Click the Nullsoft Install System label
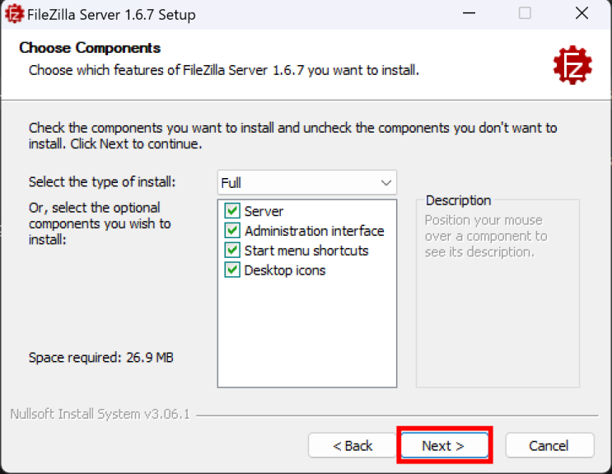 [x=100, y=414]
